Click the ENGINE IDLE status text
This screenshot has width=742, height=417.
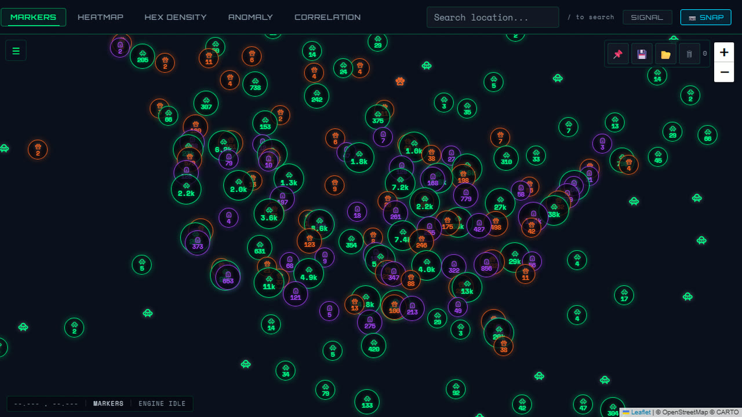(162, 404)
